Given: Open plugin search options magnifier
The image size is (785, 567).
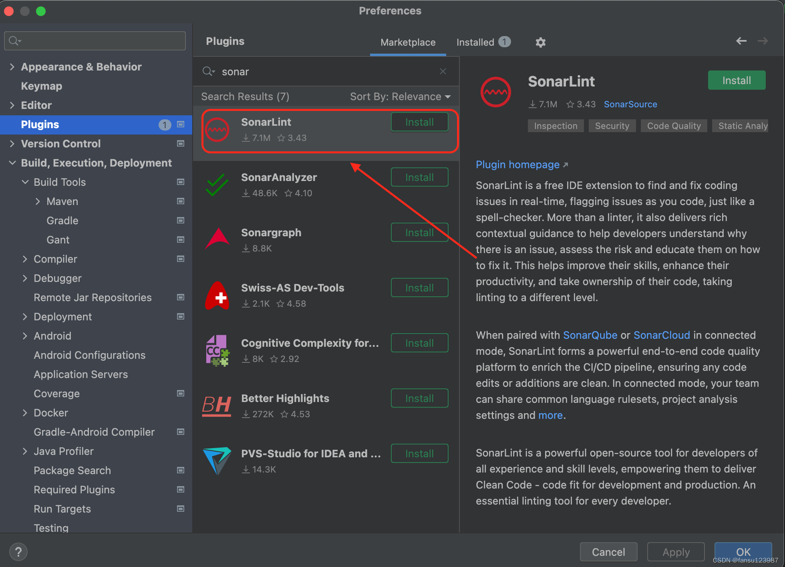Looking at the screenshot, I should point(209,71).
